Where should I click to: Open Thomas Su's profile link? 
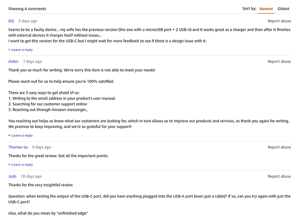[x=18, y=147]
